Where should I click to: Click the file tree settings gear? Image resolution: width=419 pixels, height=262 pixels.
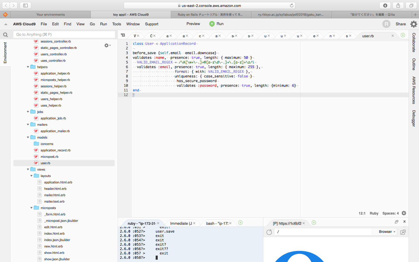(107, 45)
